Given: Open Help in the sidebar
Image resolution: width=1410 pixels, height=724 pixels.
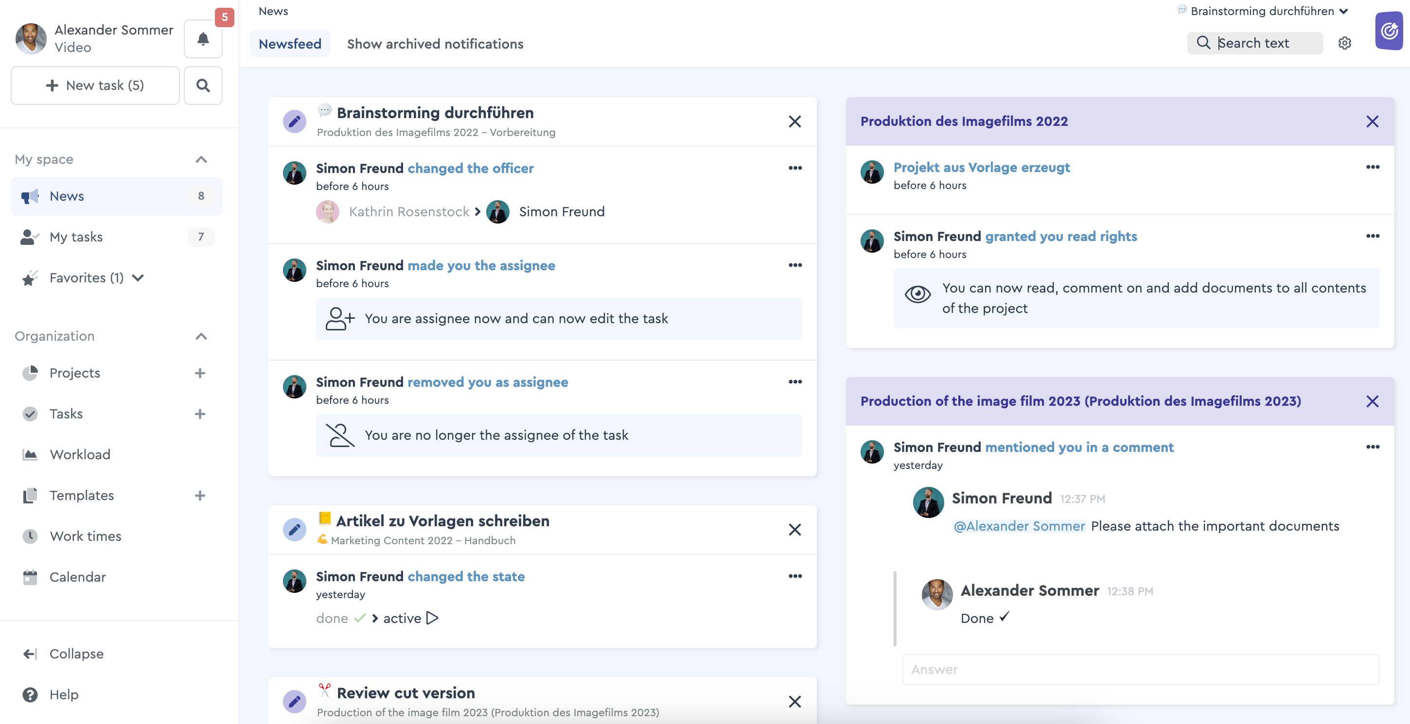Looking at the screenshot, I should 51,694.
